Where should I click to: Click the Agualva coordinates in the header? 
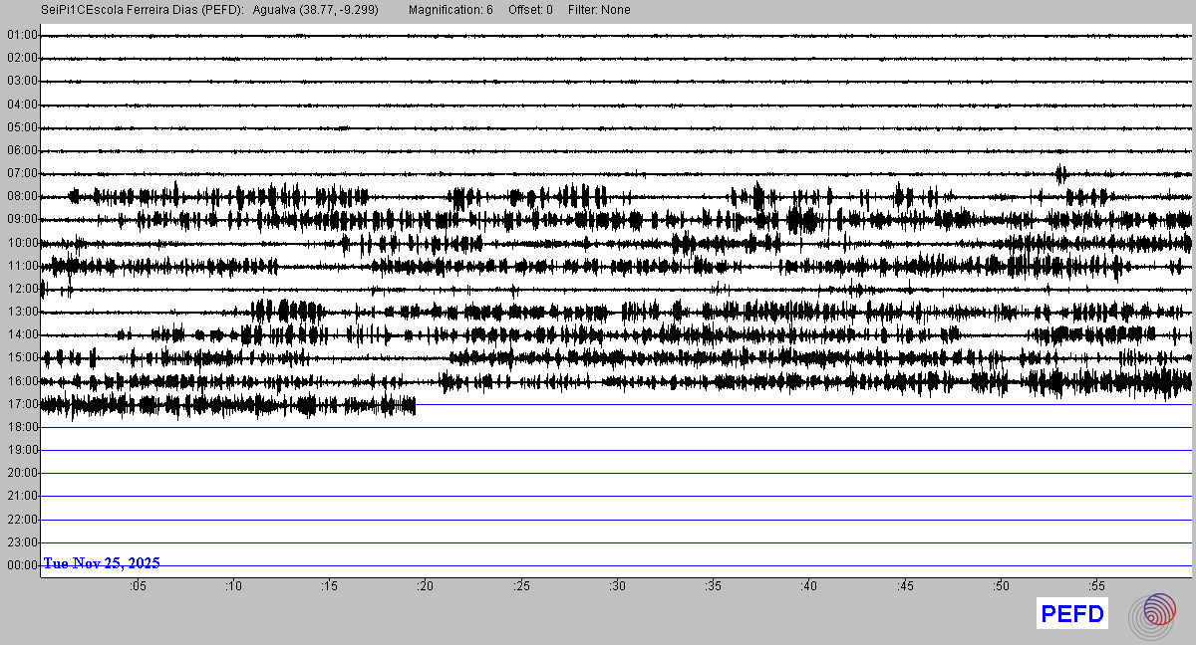coord(316,10)
